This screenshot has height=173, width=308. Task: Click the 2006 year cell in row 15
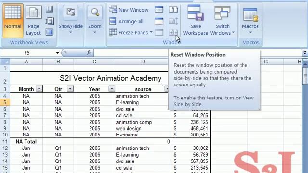(x=94, y=168)
